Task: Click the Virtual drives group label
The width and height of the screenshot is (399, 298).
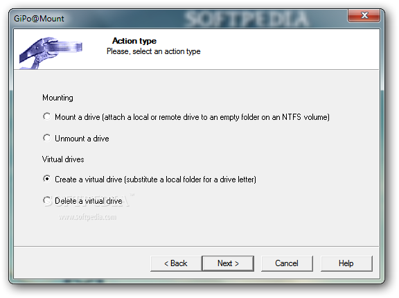Action: click(x=63, y=159)
